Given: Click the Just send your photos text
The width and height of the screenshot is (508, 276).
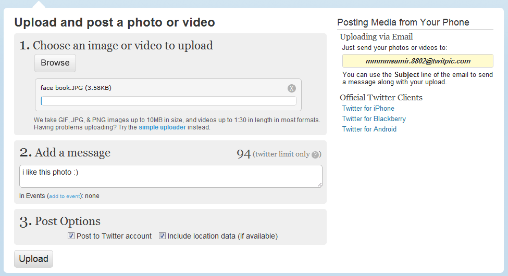Looking at the screenshot, I should coord(394,48).
